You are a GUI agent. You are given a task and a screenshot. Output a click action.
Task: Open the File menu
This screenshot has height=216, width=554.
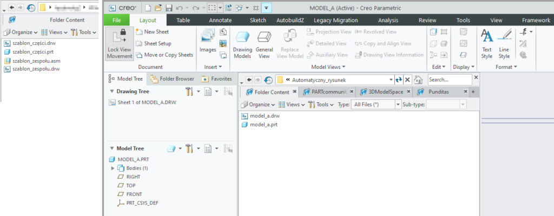[x=117, y=20]
